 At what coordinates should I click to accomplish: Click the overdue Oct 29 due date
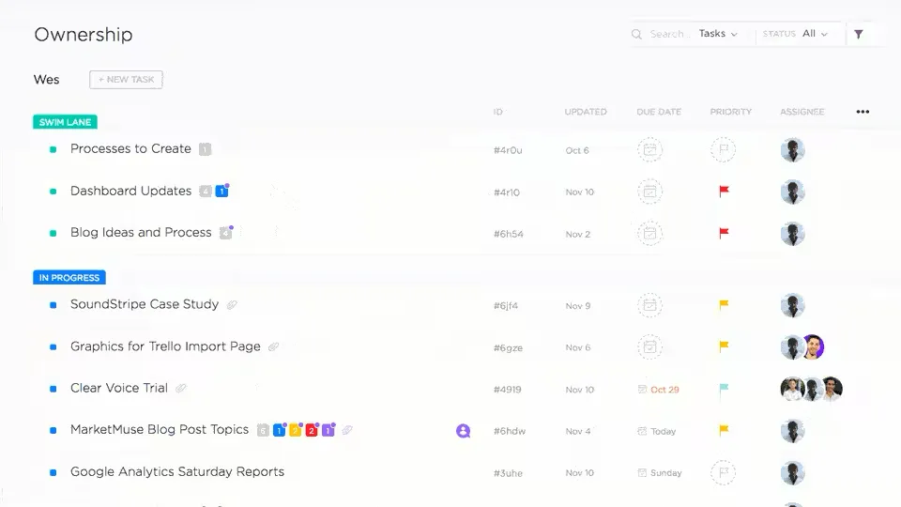[659, 389]
